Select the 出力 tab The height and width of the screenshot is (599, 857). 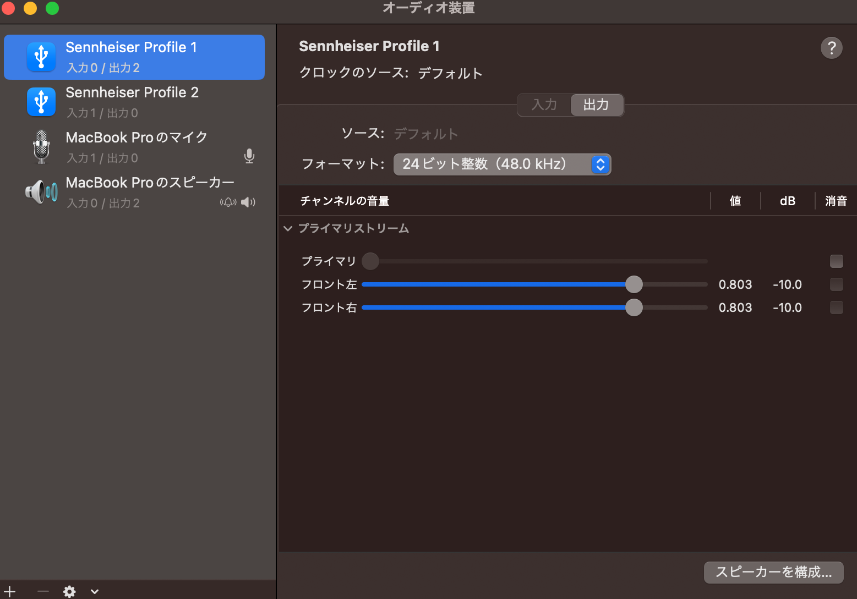(x=596, y=105)
